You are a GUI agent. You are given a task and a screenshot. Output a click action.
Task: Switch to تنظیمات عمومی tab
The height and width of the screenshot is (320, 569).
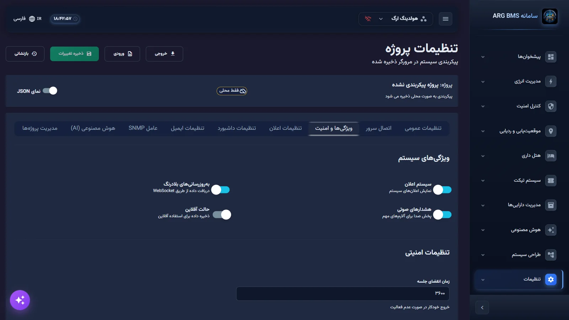click(x=423, y=128)
